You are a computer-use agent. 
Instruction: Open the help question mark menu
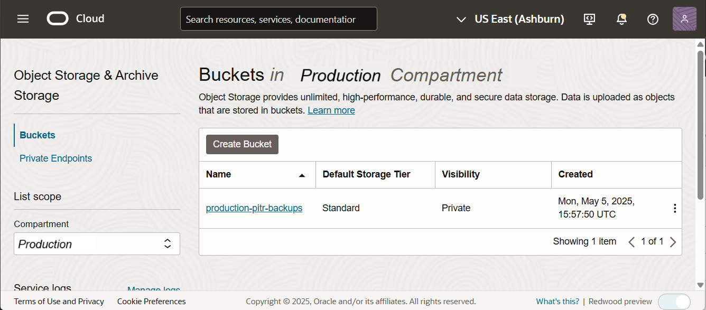click(653, 19)
